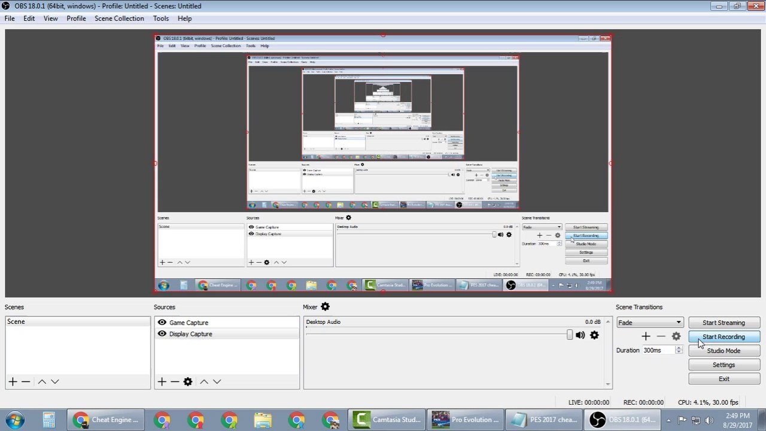Move selected source down in Sources list

coord(217,381)
